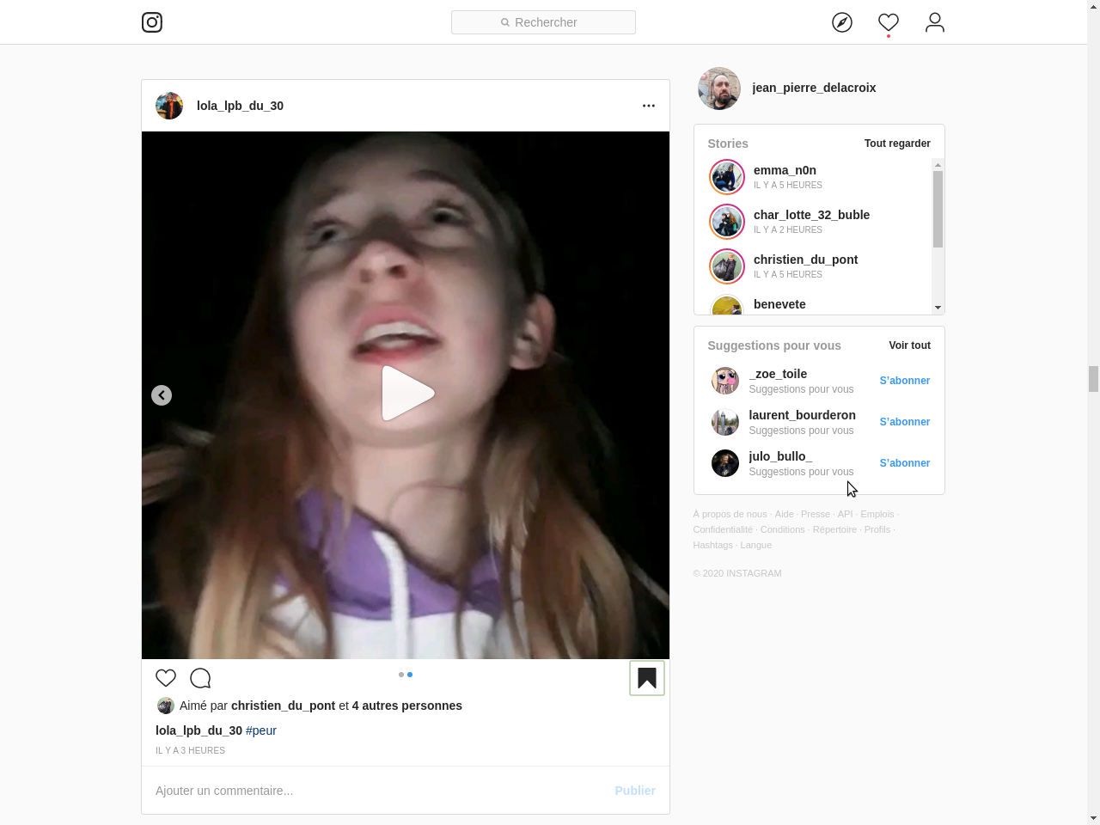View emma_n0n story avatar
1100x825 pixels.
(727, 177)
